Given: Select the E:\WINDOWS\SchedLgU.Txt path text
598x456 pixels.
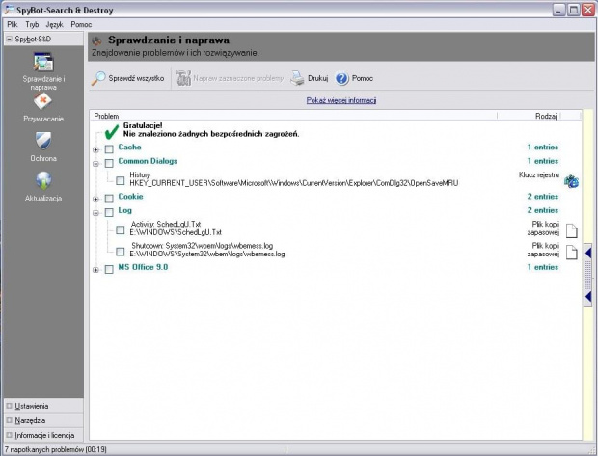Looking at the screenshot, I should pyautogui.click(x=176, y=232).
